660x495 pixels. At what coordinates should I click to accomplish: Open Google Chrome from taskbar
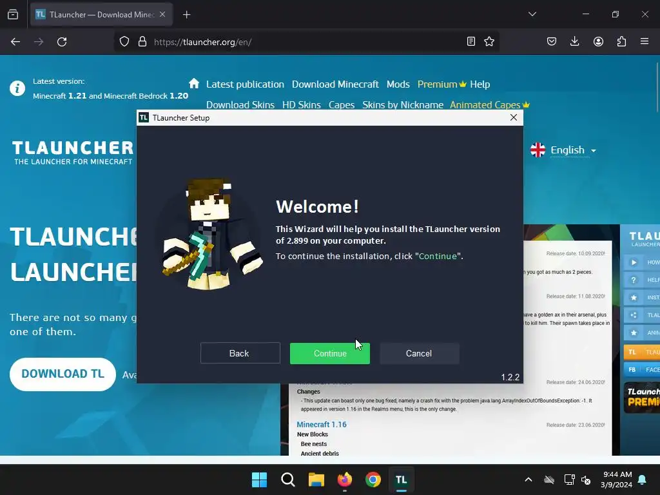coord(373,480)
